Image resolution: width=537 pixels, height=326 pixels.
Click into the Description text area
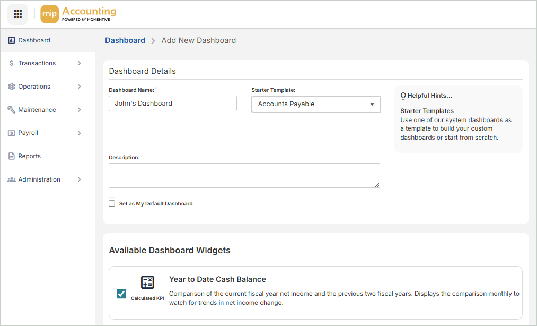point(244,175)
